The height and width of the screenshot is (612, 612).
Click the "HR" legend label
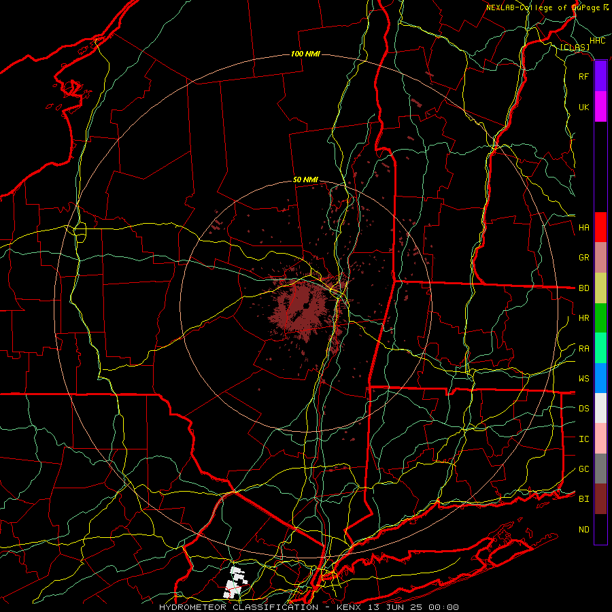point(583,318)
